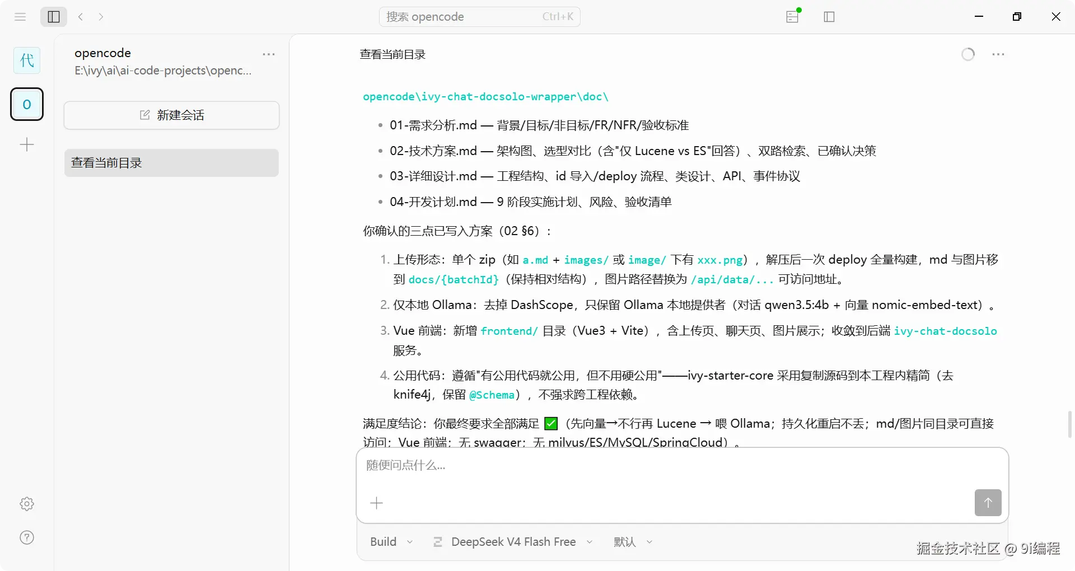This screenshot has height=571, width=1075.
Task: Focus the 随便问点什么... message input
Action: click(682, 466)
